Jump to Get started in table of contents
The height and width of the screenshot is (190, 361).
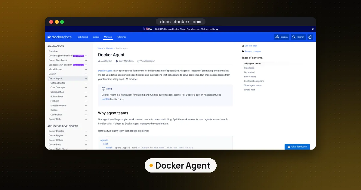point(249,72)
